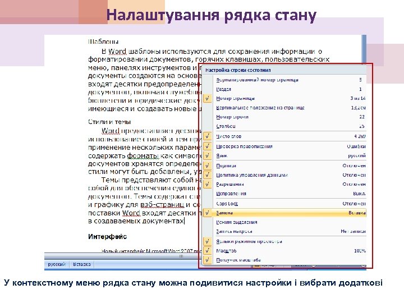Select the Запись макроса menu entry
Image resolution: width=404 pixels, height=303 pixels.
pos(284,231)
